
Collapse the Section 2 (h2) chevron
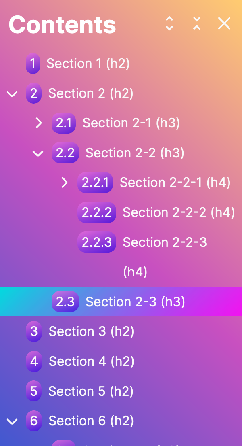[x=13, y=94]
